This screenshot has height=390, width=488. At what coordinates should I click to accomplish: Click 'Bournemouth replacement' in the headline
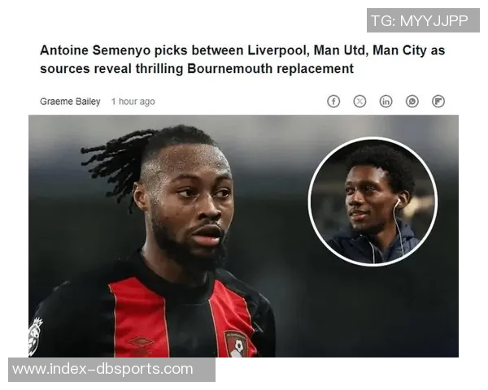tap(271, 69)
